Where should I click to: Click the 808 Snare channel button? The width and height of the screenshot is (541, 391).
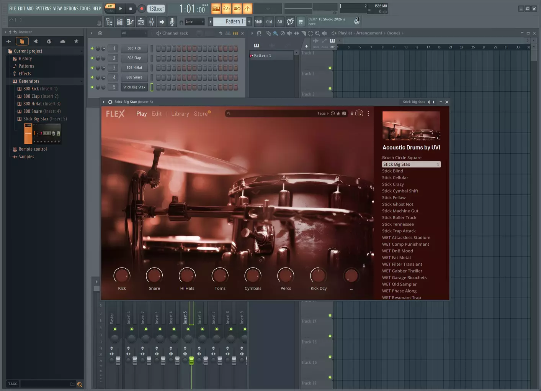click(134, 77)
